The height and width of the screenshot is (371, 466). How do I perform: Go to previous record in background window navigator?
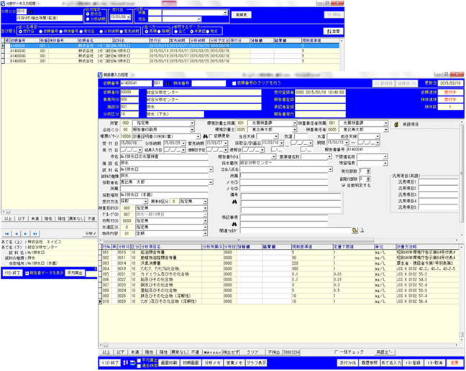click(x=17, y=234)
